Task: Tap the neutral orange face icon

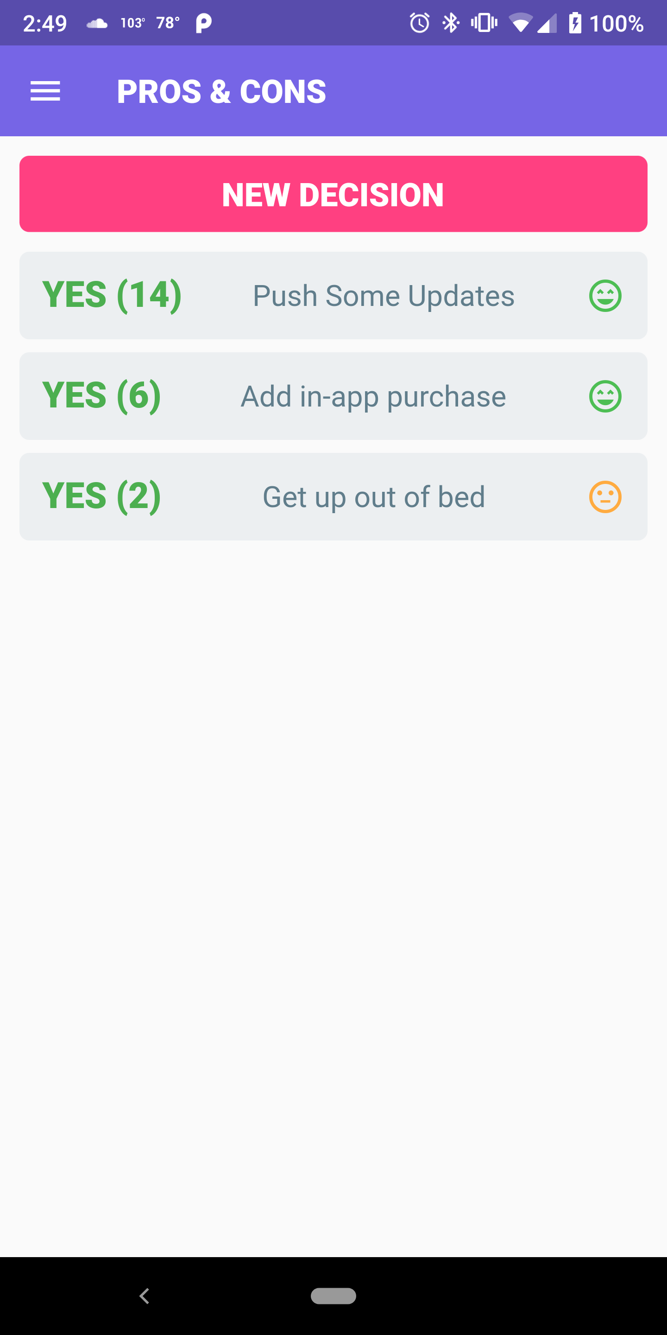Action: 605,497
